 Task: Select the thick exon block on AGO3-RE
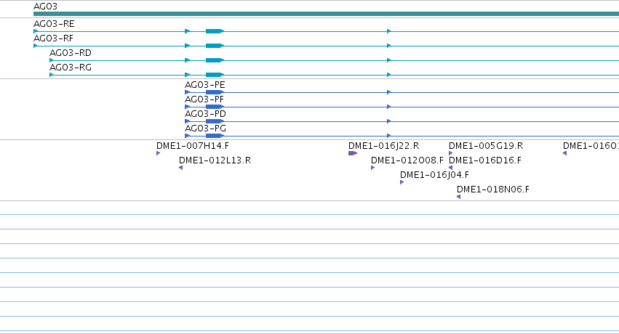(x=215, y=31)
